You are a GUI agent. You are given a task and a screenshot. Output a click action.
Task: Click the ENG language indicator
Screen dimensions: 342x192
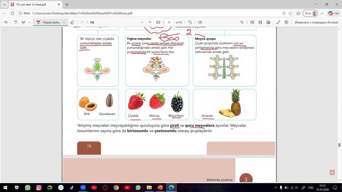click(x=311, y=187)
